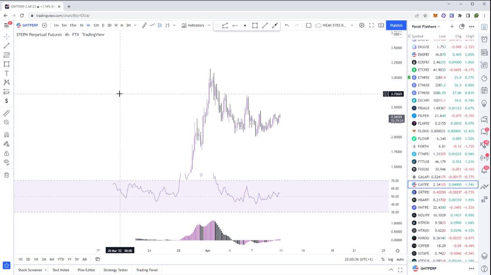Select the 15m timeframe

[x=72, y=25]
